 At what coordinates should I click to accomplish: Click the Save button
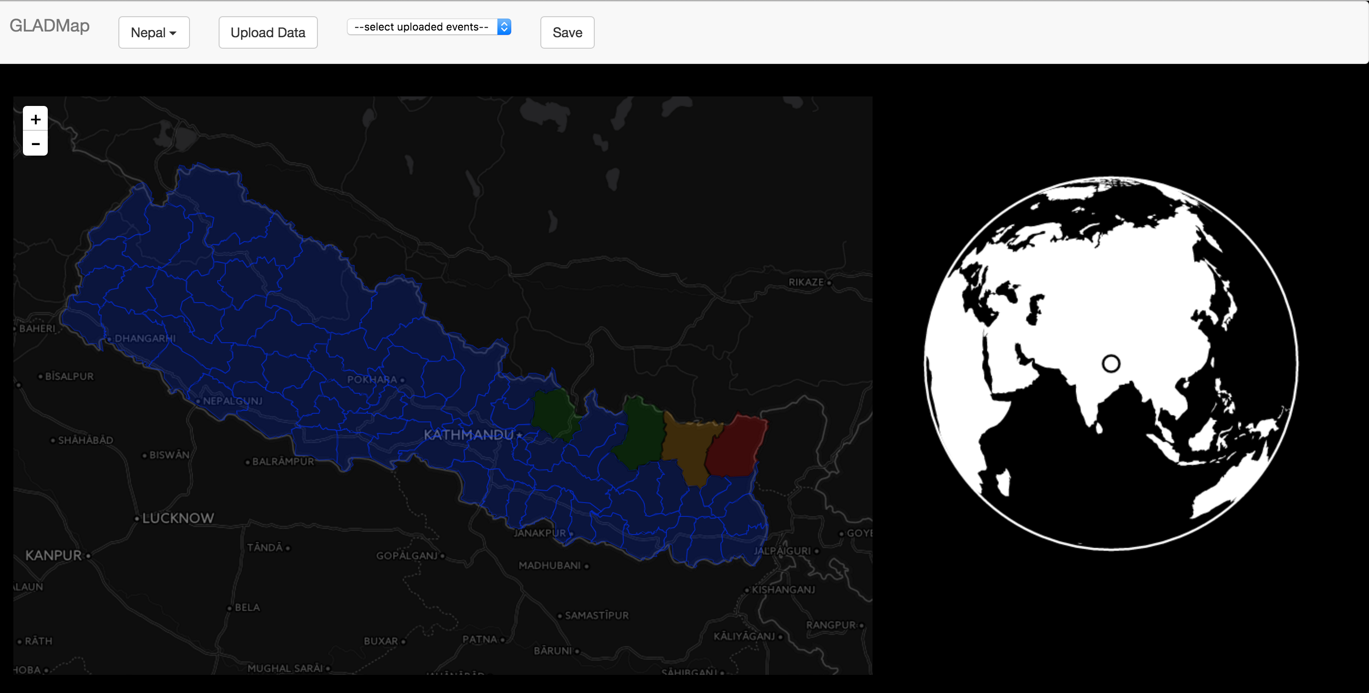[x=567, y=32]
